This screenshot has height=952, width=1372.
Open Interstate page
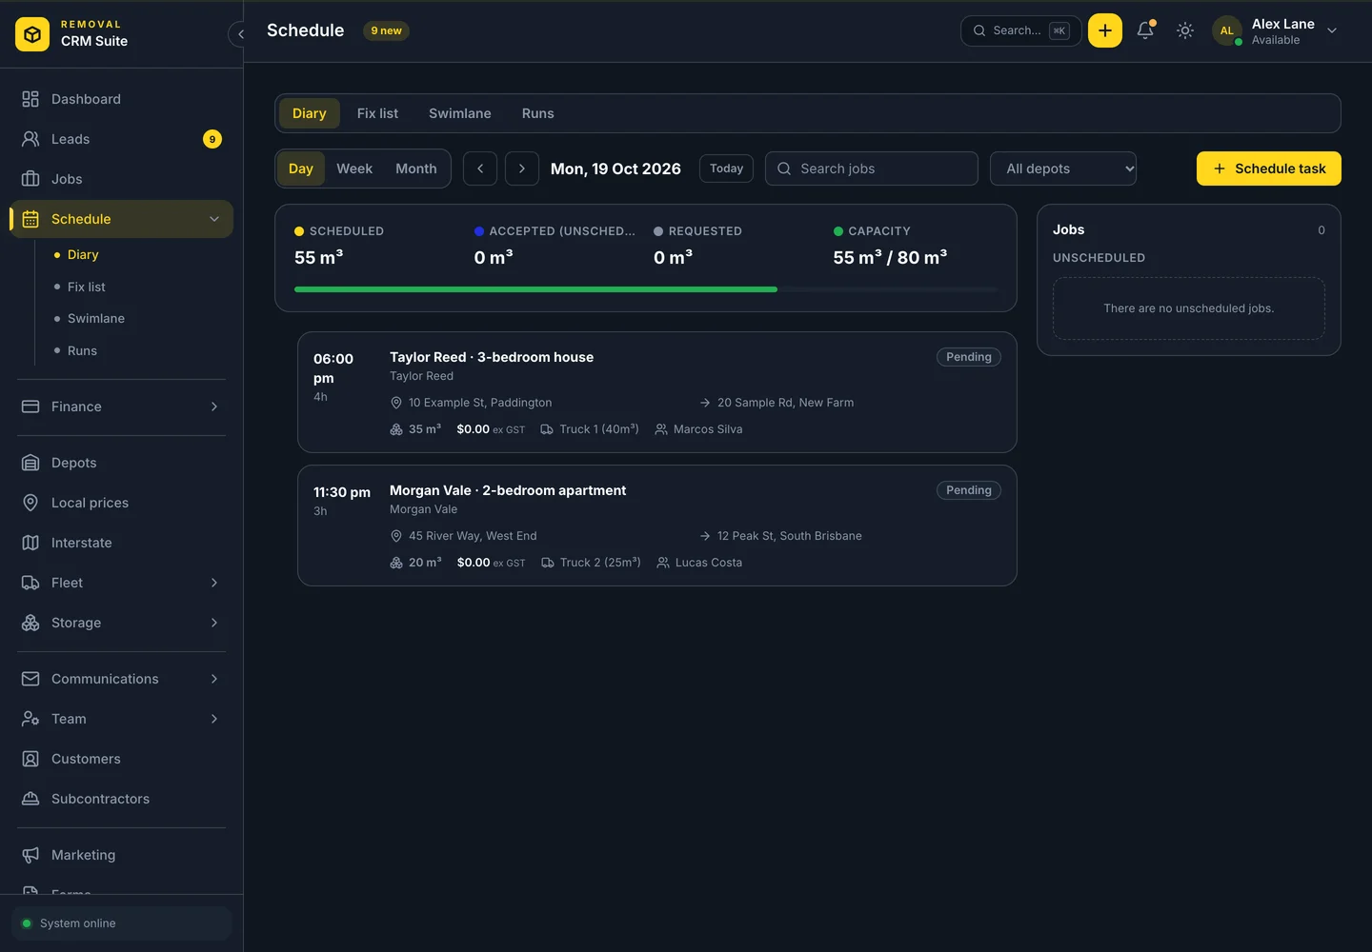point(122,543)
